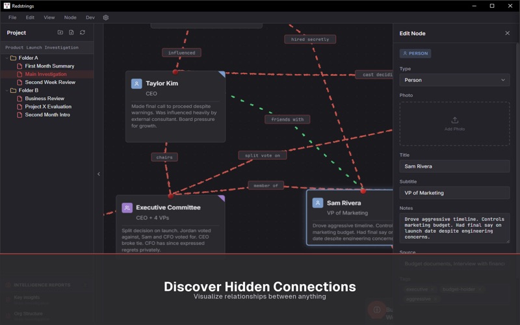Click the 'chairs' connection label

[164, 157]
